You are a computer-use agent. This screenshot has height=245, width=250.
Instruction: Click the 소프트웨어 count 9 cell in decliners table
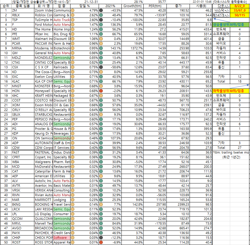239,100
